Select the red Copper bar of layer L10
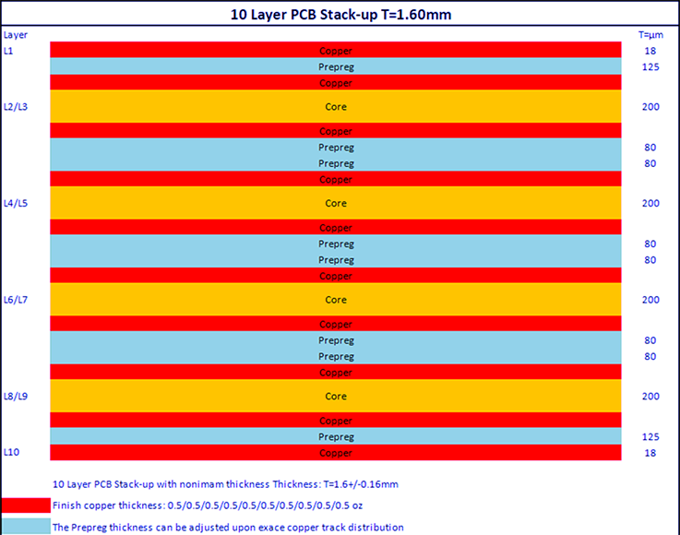680x535 pixels. click(x=336, y=452)
